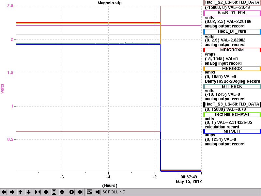Viewport: 261px width, 196px height.
Task: Select the HacR_D1_P0rb curve in legend
Action: point(232,13)
